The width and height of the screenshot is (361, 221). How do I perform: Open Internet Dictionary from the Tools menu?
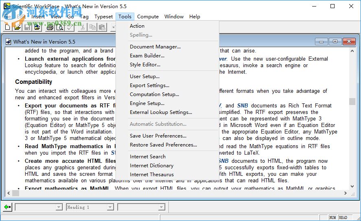click(167, 166)
